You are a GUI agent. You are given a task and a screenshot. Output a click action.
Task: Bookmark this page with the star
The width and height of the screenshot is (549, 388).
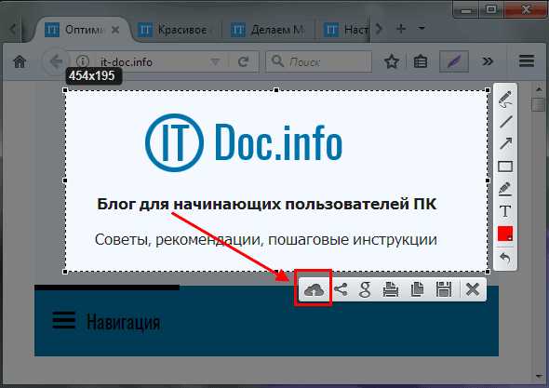pyautogui.click(x=392, y=62)
